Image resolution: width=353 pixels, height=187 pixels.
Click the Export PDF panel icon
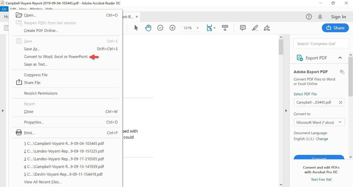tap(299, 58)
